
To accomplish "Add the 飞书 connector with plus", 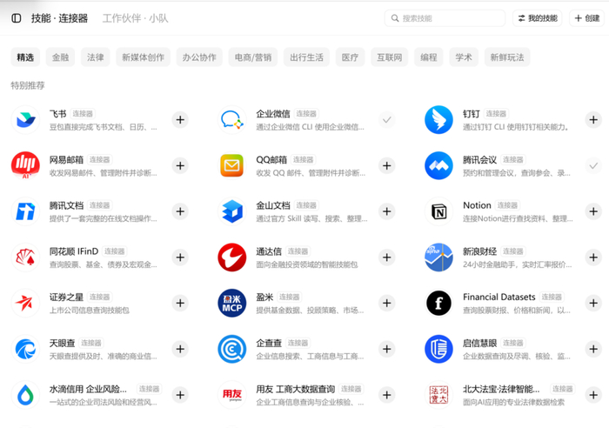I will tap(180, 120).
